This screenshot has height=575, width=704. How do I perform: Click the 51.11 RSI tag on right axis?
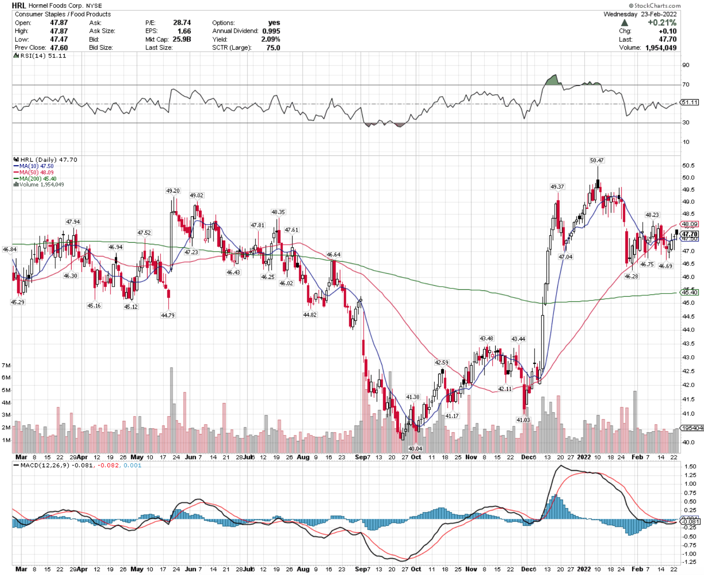click(689, 102)
